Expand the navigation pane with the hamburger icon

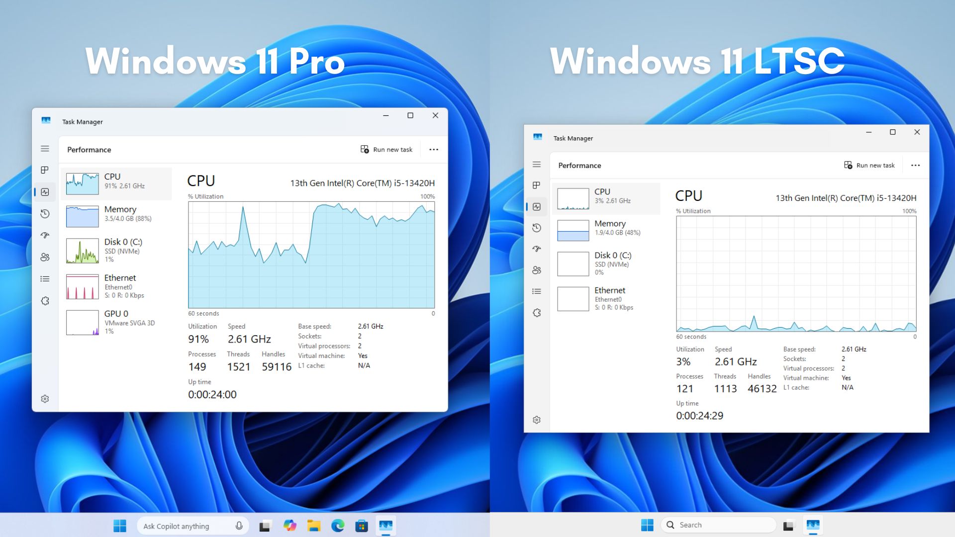pyautogui.click(x=45, y=149)
